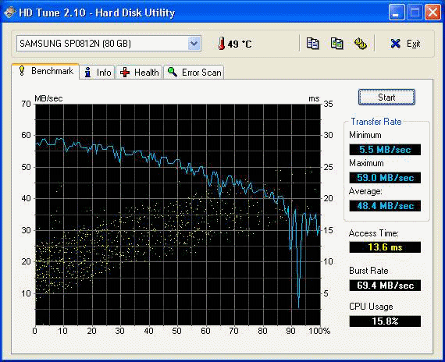Click the Burst Rate 69.4 MB/sec readout
Image resolution: width=445 pixels, height=362 pixels.
[x=385, y=285]
